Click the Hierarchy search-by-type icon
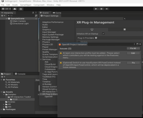Image resolution: width=143 pixels, height=118 pixels. (x=36, y=16)
